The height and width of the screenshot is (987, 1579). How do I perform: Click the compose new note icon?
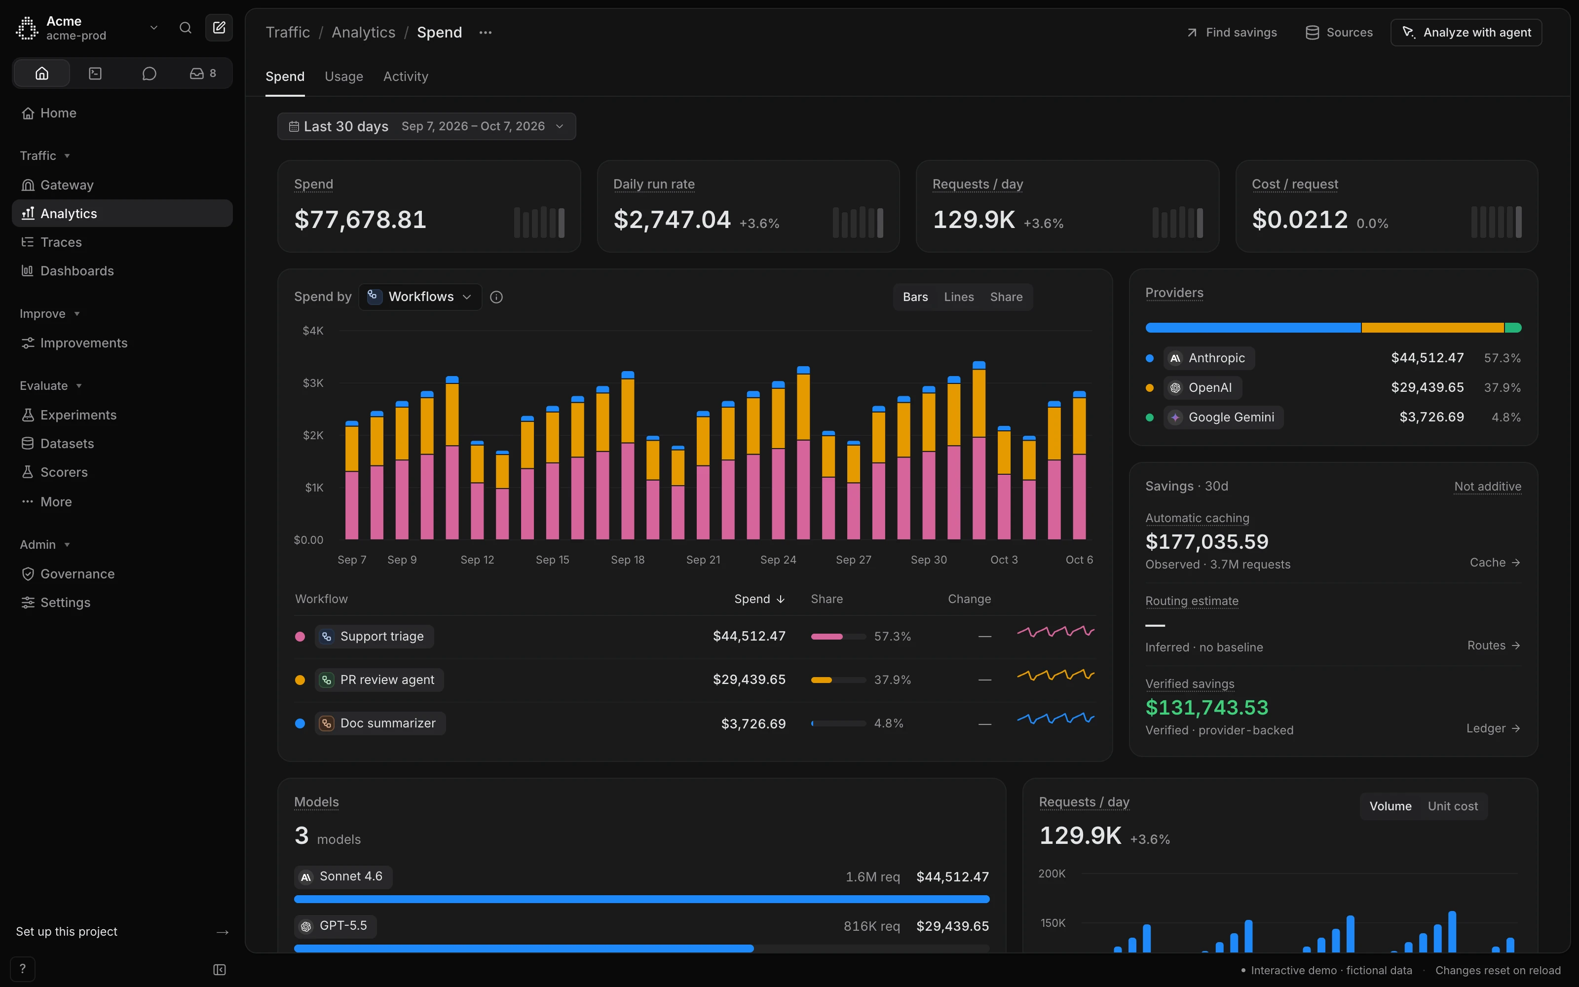point(219,28)
